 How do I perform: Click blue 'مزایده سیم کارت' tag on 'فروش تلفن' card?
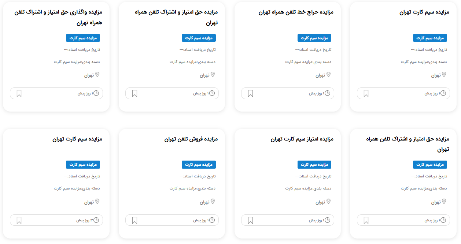[x=199, y=165]
